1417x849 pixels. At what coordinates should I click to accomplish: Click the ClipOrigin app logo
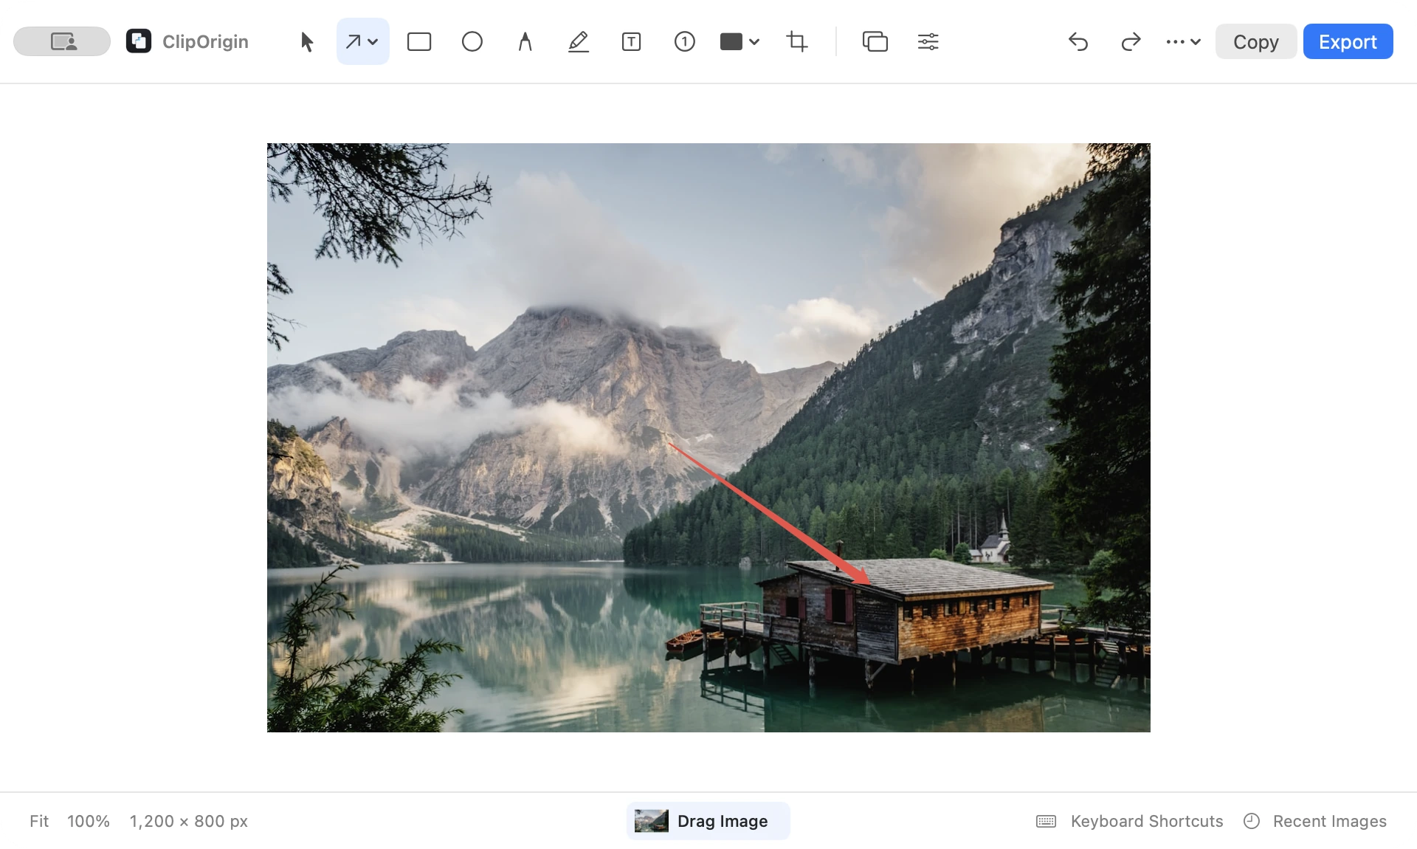point(139,41)
